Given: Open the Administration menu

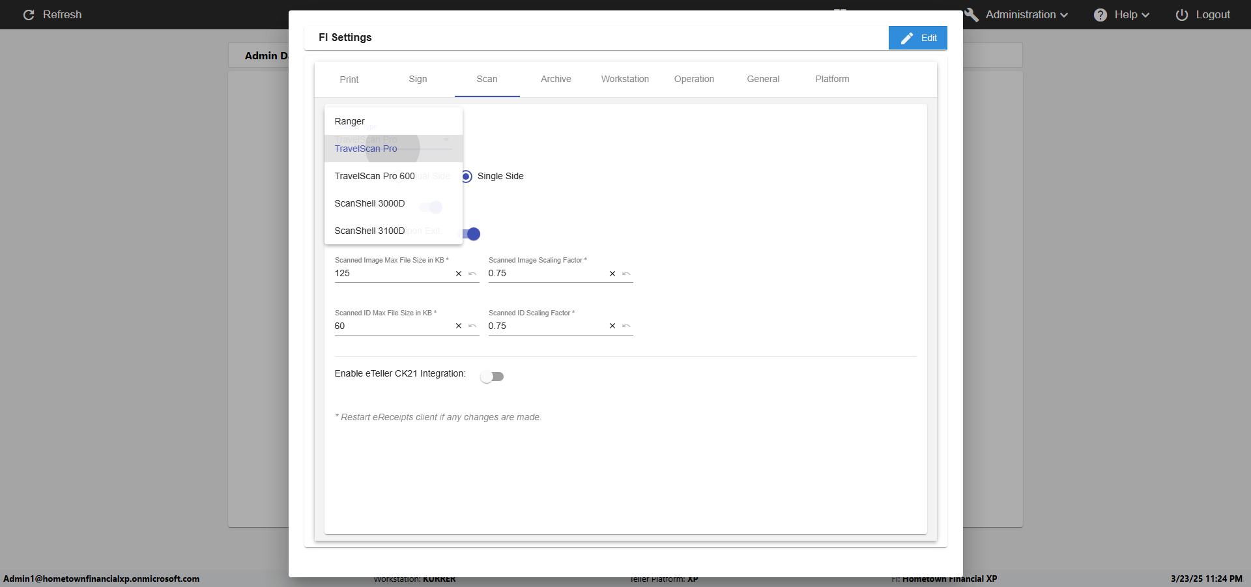Looking at the screenshot, I should point(1016,14).
